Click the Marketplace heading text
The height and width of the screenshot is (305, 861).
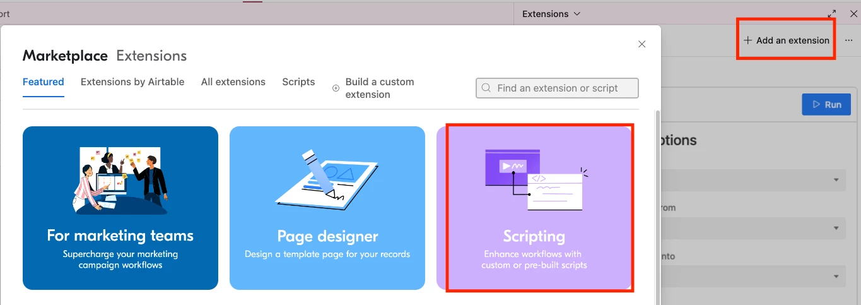pyautogui.click(x=65, y=56)
